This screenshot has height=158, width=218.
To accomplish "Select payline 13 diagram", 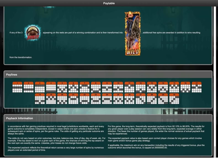I will [152, 87].
